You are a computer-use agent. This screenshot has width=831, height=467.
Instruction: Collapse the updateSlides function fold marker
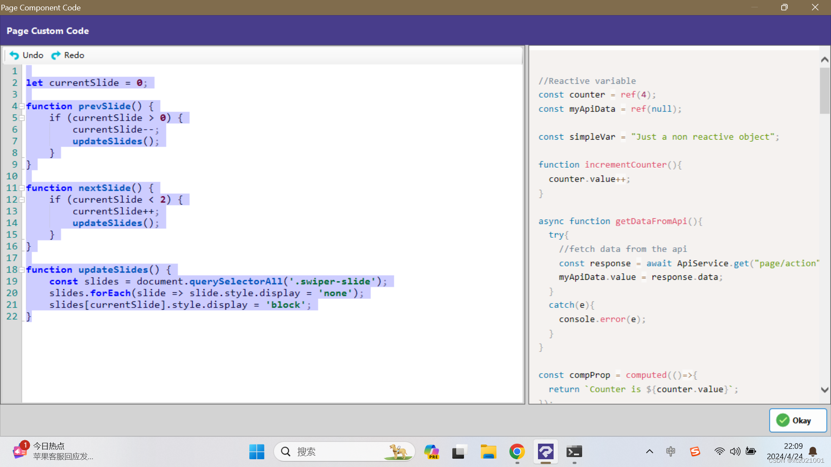(22, 270)
